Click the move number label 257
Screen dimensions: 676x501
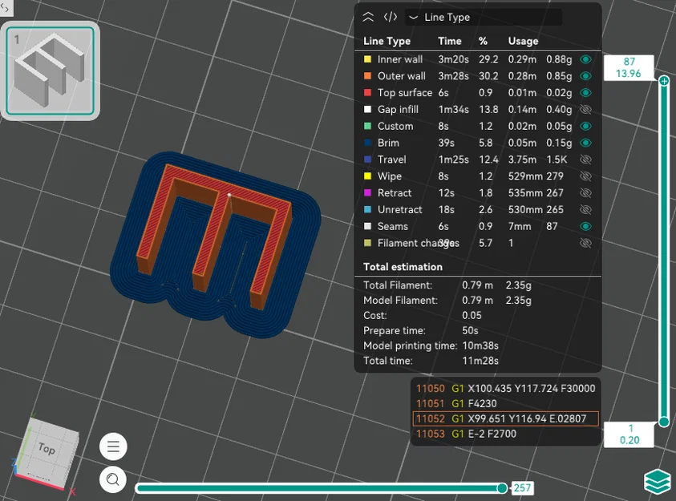point(522,488)
